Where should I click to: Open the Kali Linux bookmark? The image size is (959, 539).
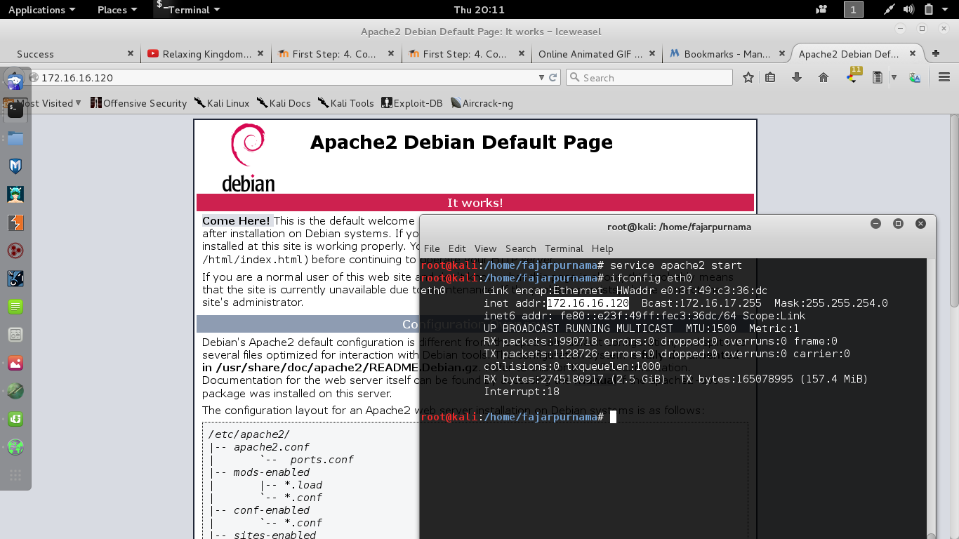click(x=221, y=103)
